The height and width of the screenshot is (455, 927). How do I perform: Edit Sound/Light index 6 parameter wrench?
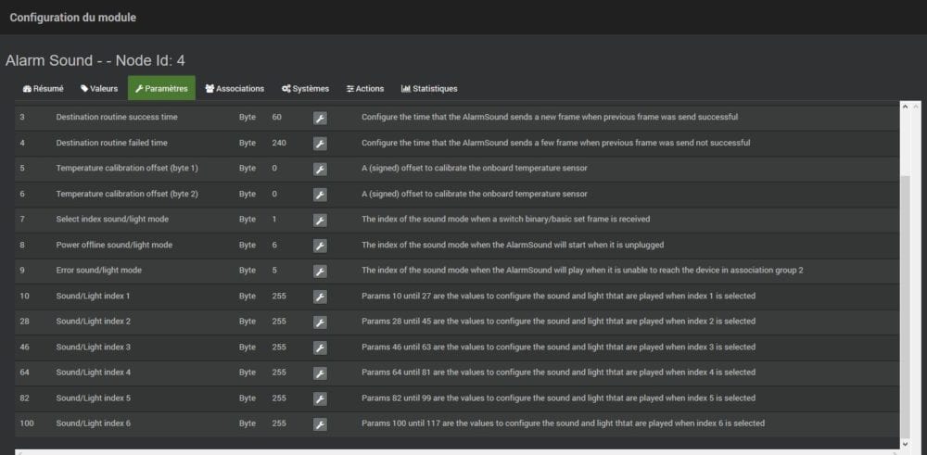320,423
